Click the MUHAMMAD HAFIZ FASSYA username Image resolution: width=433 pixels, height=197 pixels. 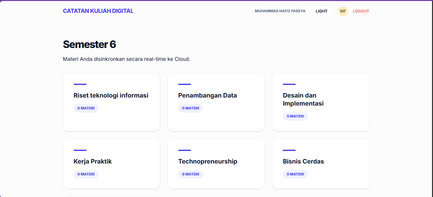tap(280, 11)
